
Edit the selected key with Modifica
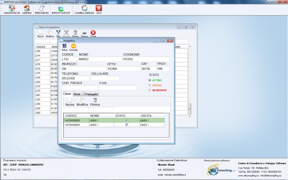tap(82, 102)
